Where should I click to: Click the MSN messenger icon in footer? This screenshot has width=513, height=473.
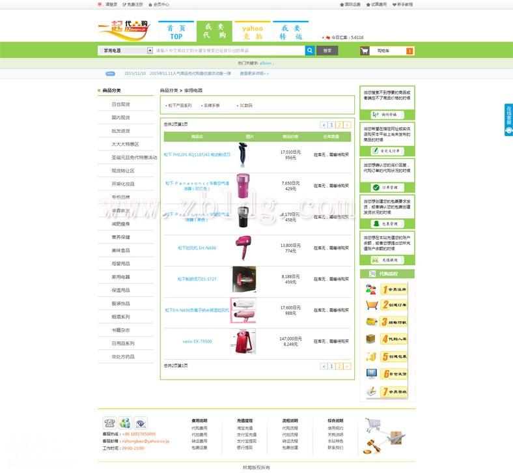[x=125, y=423]
